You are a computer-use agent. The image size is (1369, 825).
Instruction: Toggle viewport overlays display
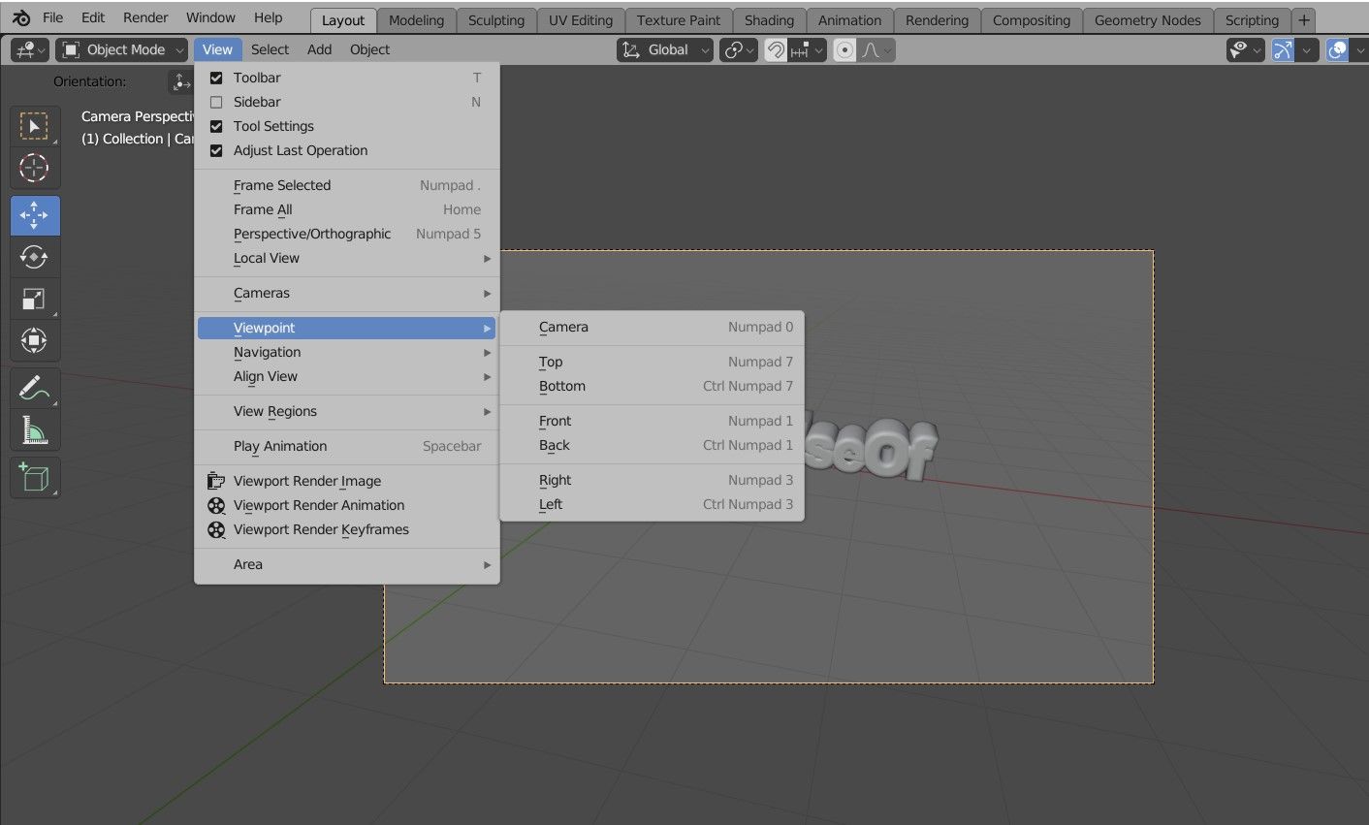(x=1337, y=50)
